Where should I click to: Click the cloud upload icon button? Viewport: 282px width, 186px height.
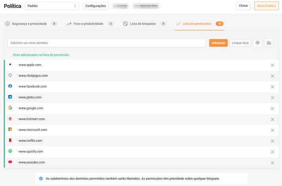258,43
